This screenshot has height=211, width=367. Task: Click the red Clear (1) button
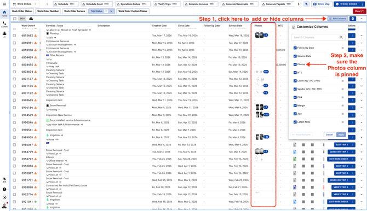[x=359, y=11]
